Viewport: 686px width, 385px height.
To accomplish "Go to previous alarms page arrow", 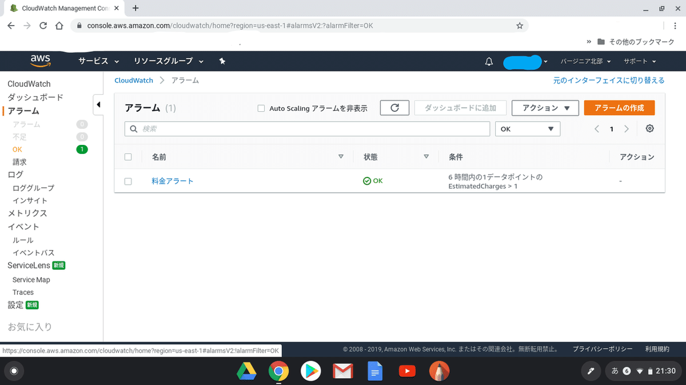I will tap(597, 129).
